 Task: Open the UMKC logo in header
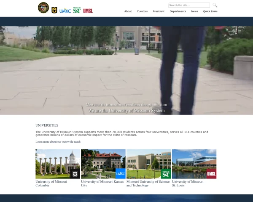65,11
